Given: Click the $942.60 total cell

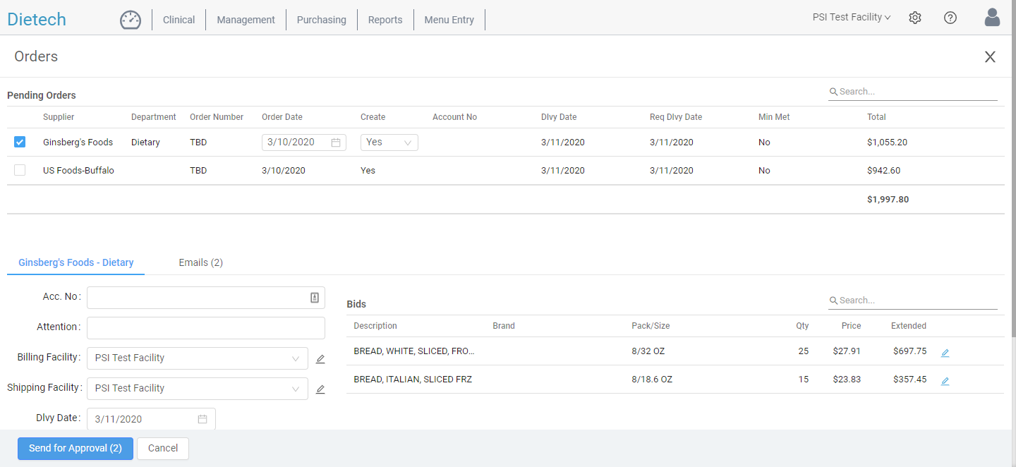Looking at the screenshot, I should coord(883,171).
